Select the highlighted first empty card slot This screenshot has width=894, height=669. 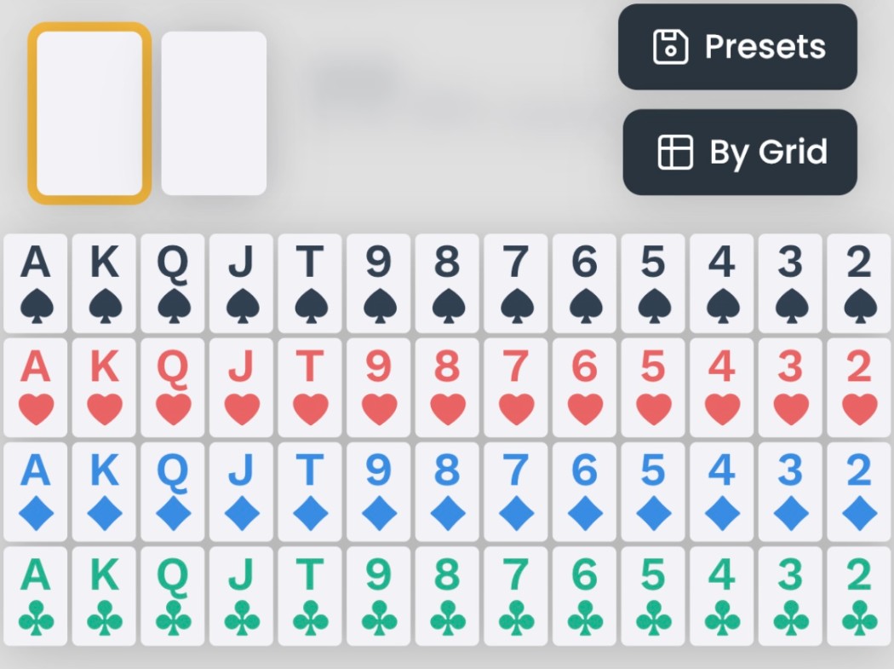click(x=89, y=113)
